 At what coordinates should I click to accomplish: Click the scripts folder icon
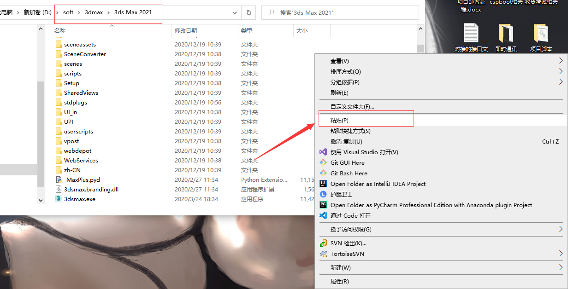click(59, 74)
